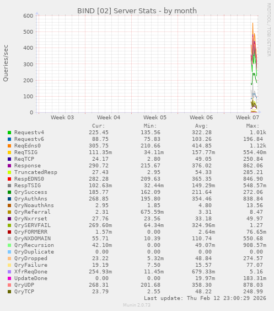Click the Week 06 axis label

[201, 118]
